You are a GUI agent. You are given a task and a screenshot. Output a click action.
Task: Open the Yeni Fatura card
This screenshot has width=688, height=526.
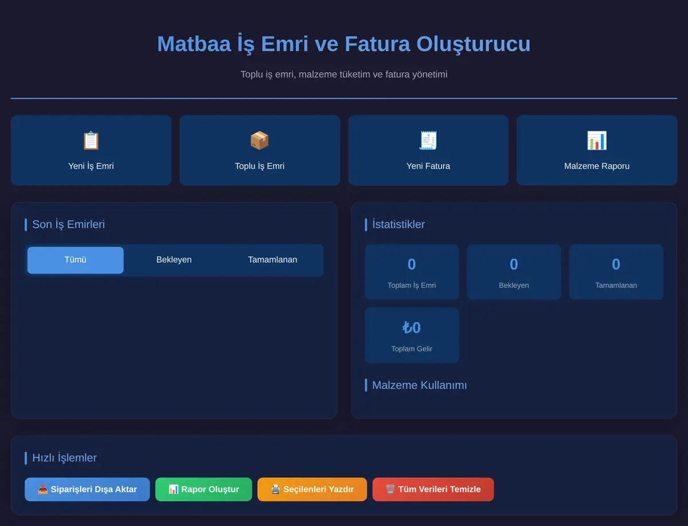[428, 150]
